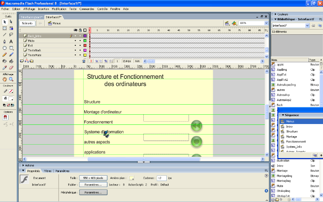The height and width of the screenshot is (202, 323).
Task: Click the Scénario timeline button
Action: pos(27,23)
